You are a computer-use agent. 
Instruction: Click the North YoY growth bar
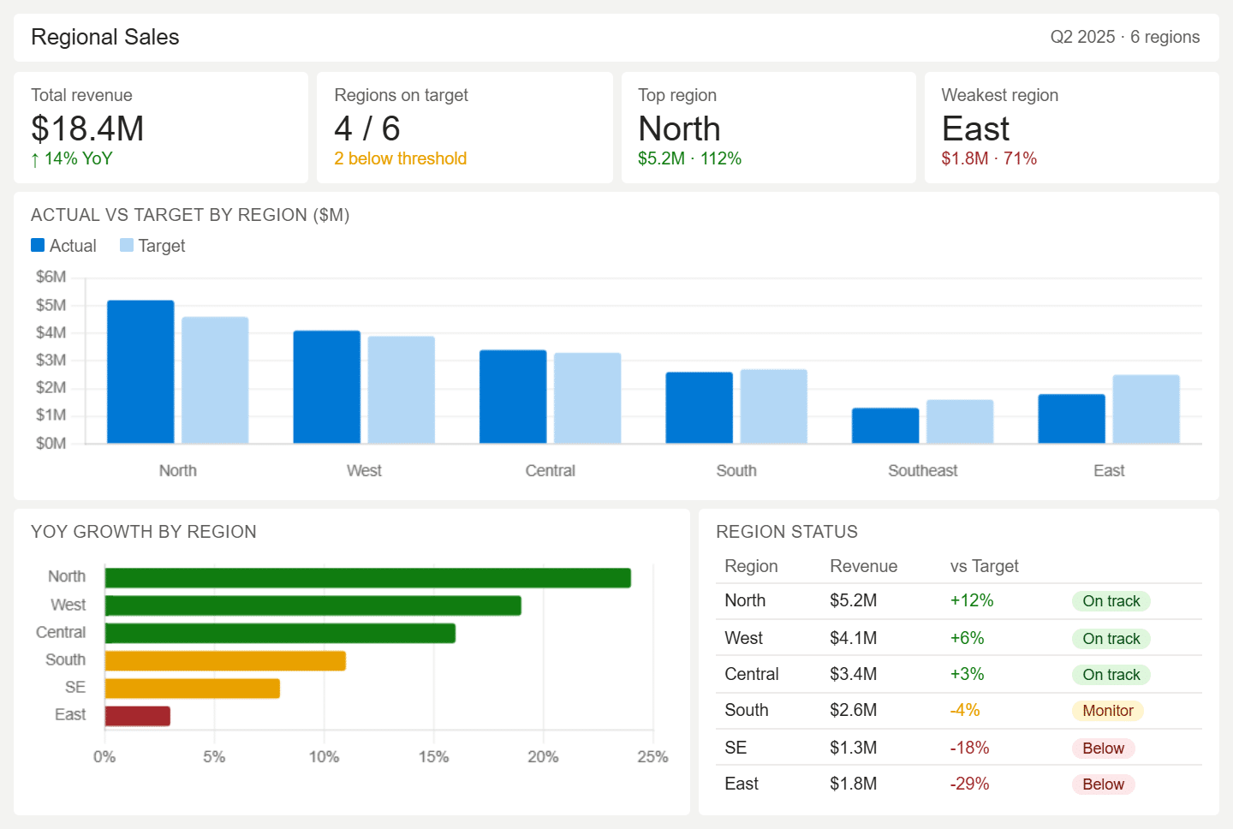[368, 578]
